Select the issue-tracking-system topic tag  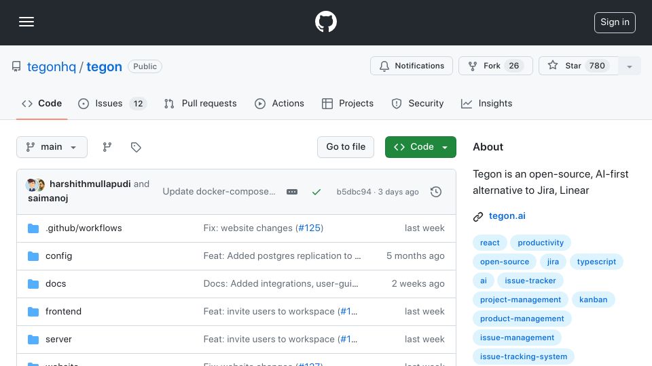pos(524,357)
